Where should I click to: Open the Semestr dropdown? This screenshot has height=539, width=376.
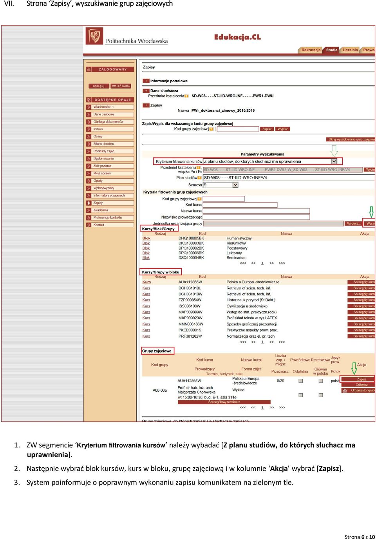point(235,185)
